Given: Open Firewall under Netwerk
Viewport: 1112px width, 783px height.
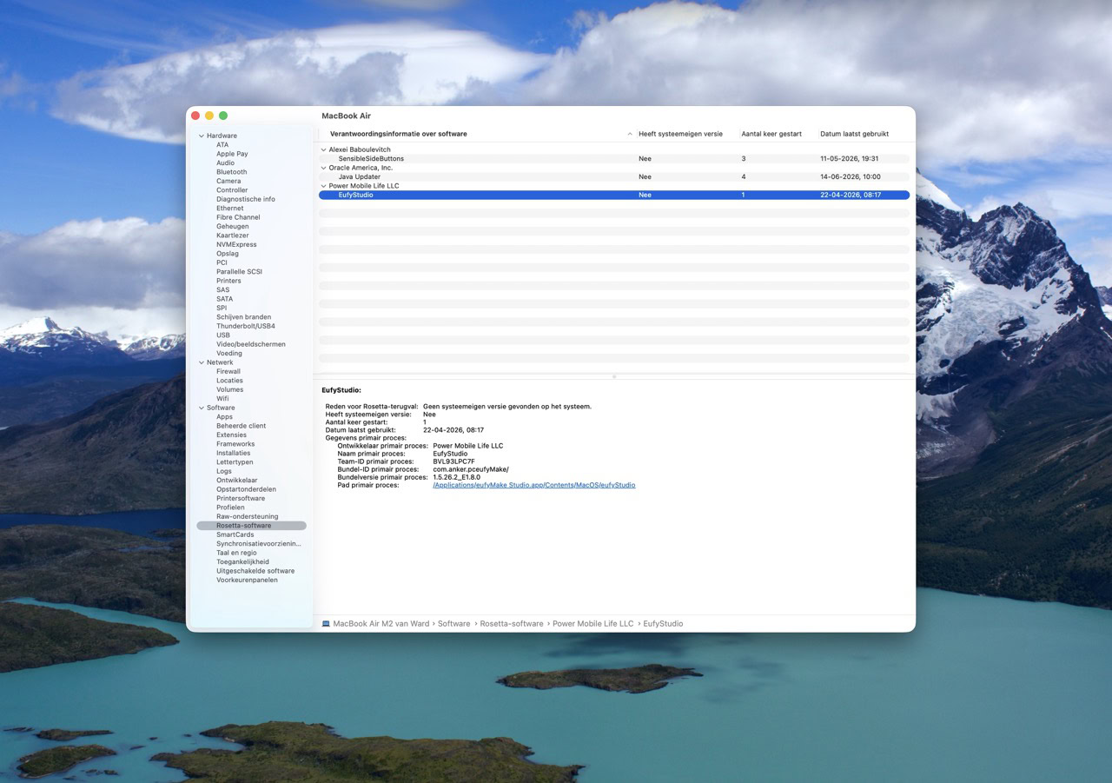Looking at the screenshot, I should [228, 371].
